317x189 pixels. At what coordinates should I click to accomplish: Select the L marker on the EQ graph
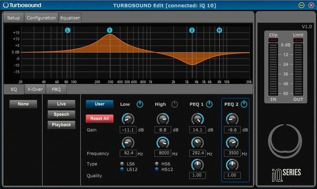tap(67, 30)
